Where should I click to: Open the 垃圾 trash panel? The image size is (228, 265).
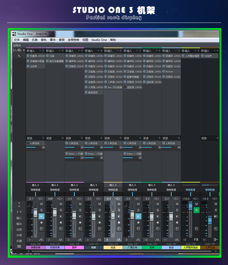coord(19,229)
